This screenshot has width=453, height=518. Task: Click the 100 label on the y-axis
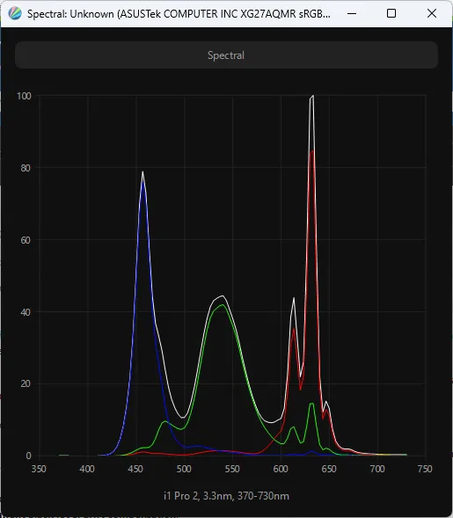tap(24, 96)
